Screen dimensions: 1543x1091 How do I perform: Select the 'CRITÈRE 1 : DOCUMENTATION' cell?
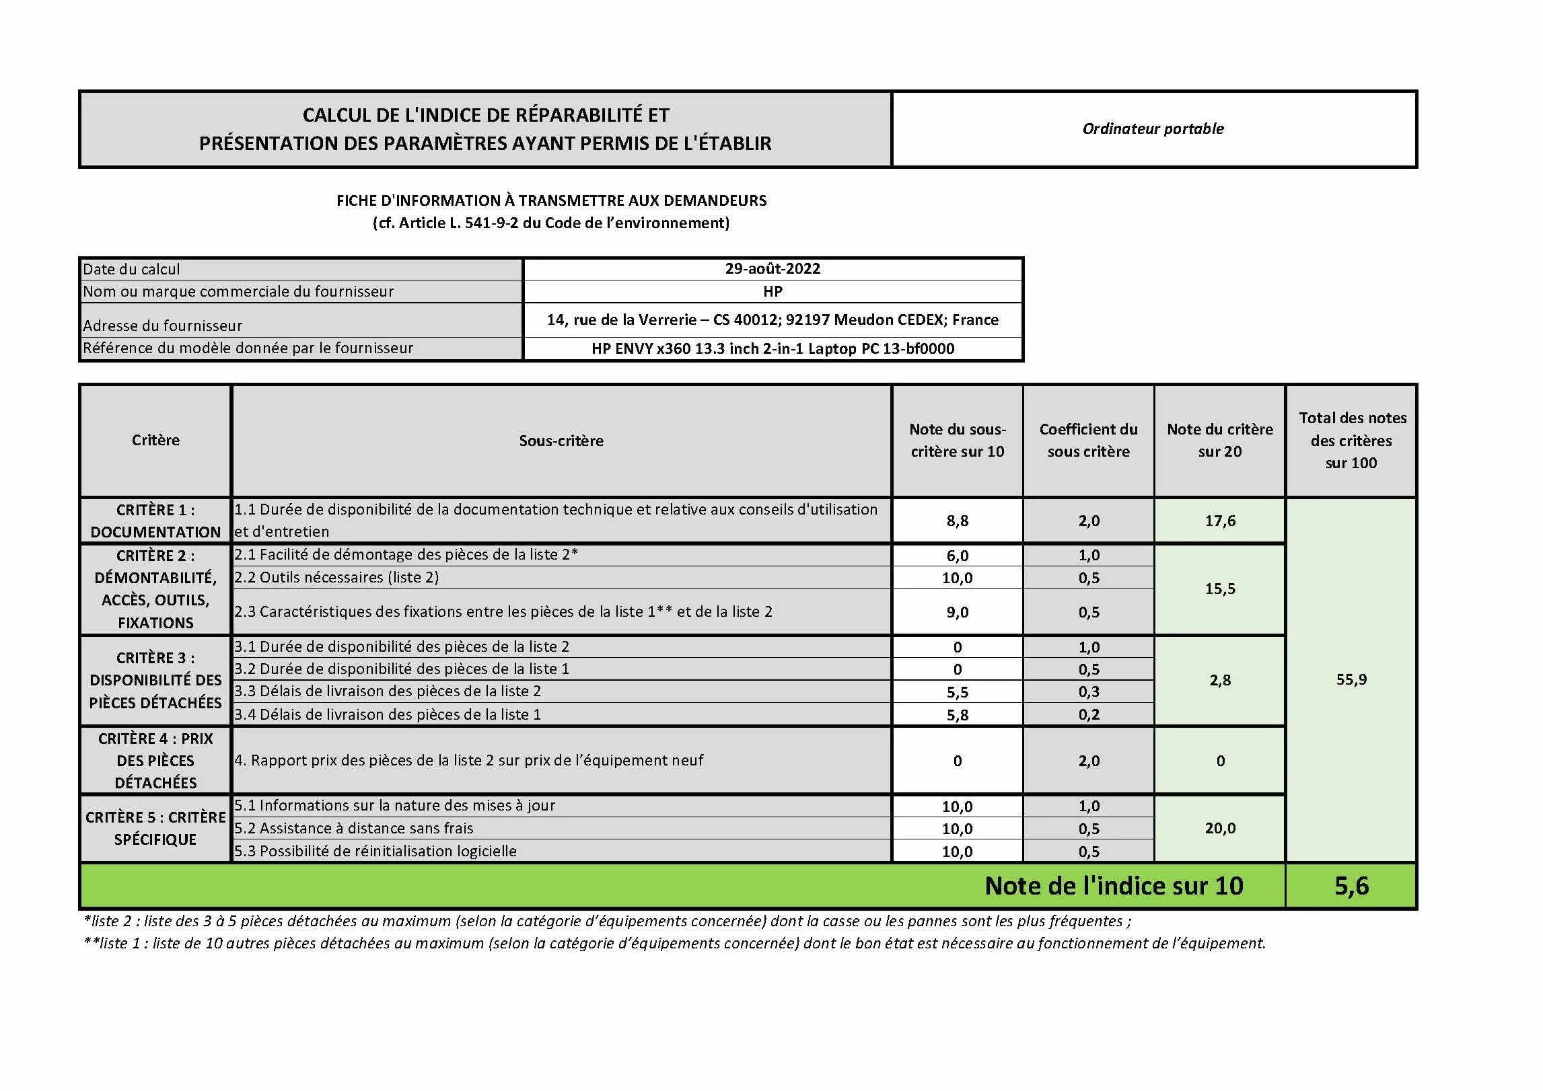pos(155,521)
